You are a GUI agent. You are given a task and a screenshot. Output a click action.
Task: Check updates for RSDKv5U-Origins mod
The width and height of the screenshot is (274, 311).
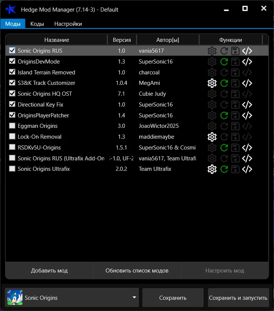coord(224,148)
